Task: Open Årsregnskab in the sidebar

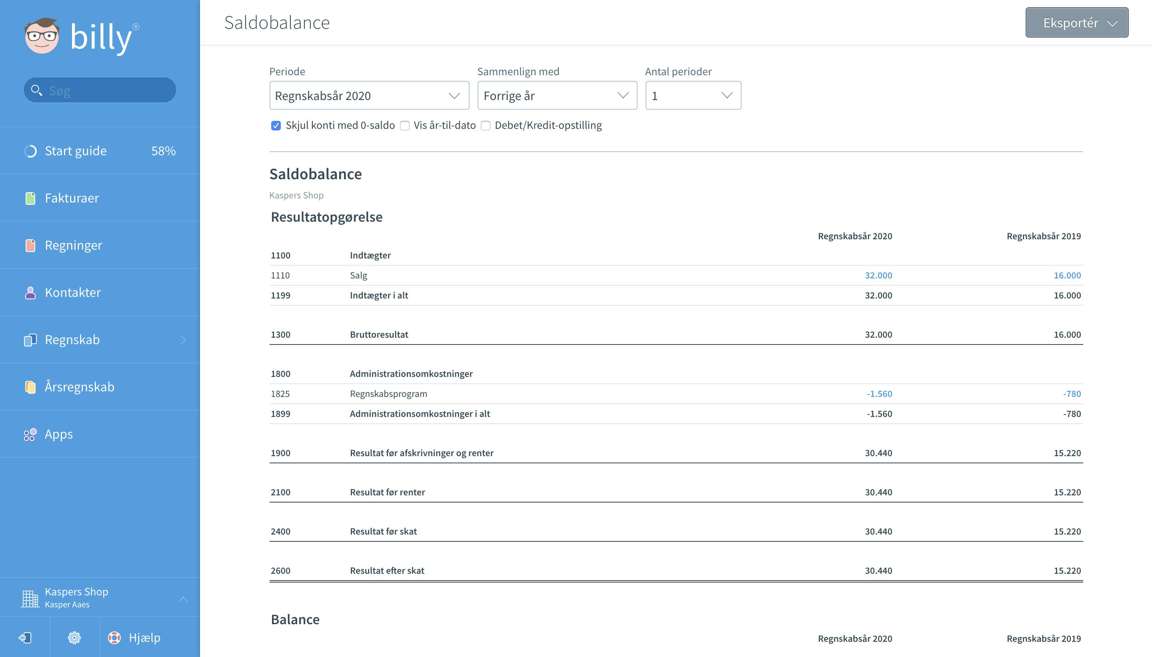Action: coord(100,387)
